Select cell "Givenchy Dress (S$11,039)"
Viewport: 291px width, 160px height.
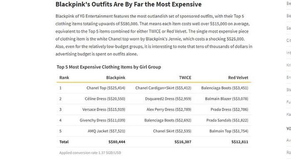pyautogui.click(x=102, y=120)
